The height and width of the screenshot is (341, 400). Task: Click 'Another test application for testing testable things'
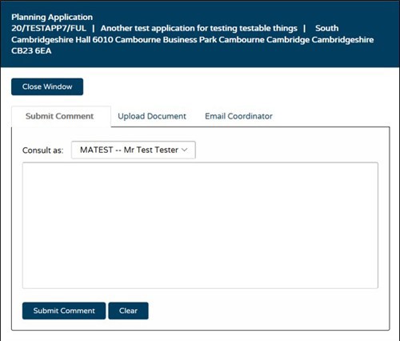(199, 28)
